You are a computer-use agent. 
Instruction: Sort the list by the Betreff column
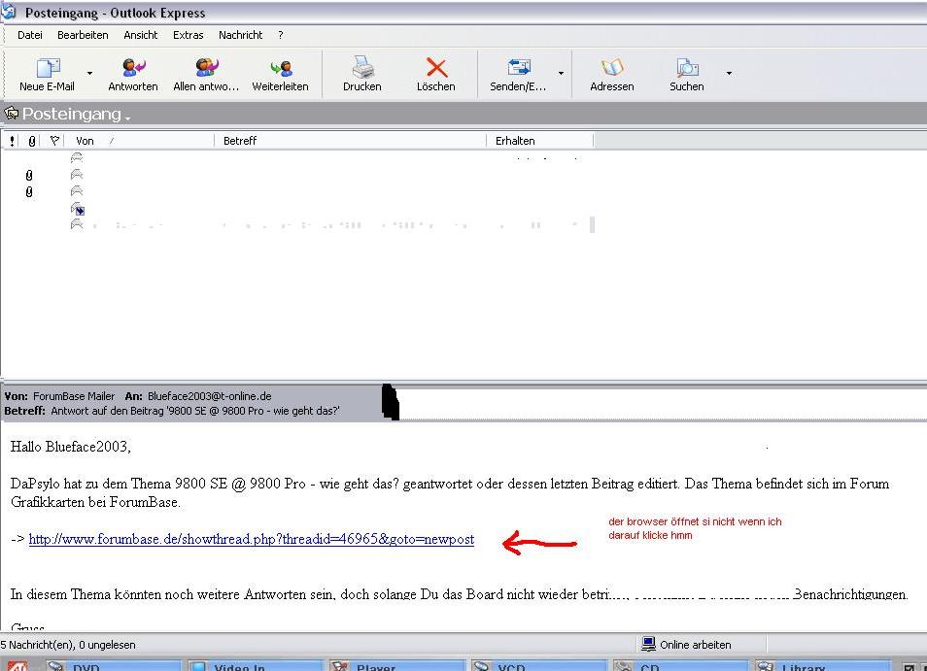point(350,141)
